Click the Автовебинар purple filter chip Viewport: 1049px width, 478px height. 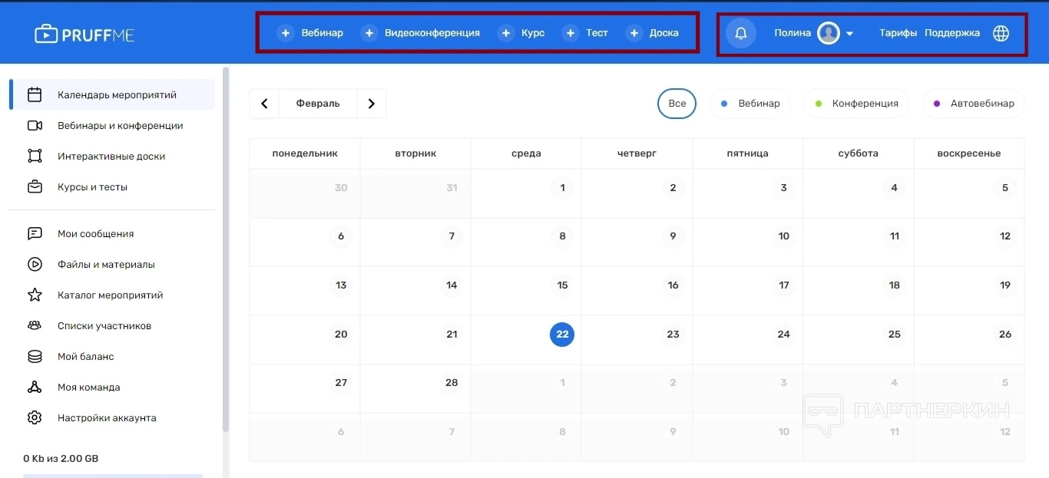[973, 104]
